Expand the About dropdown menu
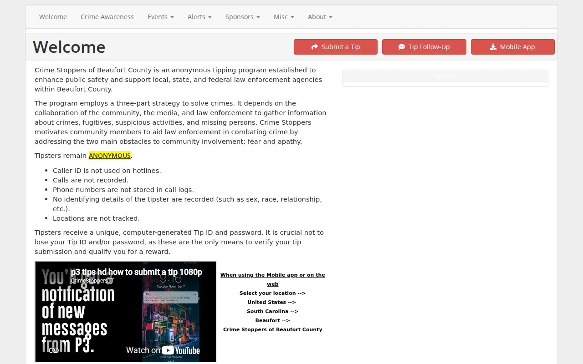Screen dimensions: 583x364 320,17
